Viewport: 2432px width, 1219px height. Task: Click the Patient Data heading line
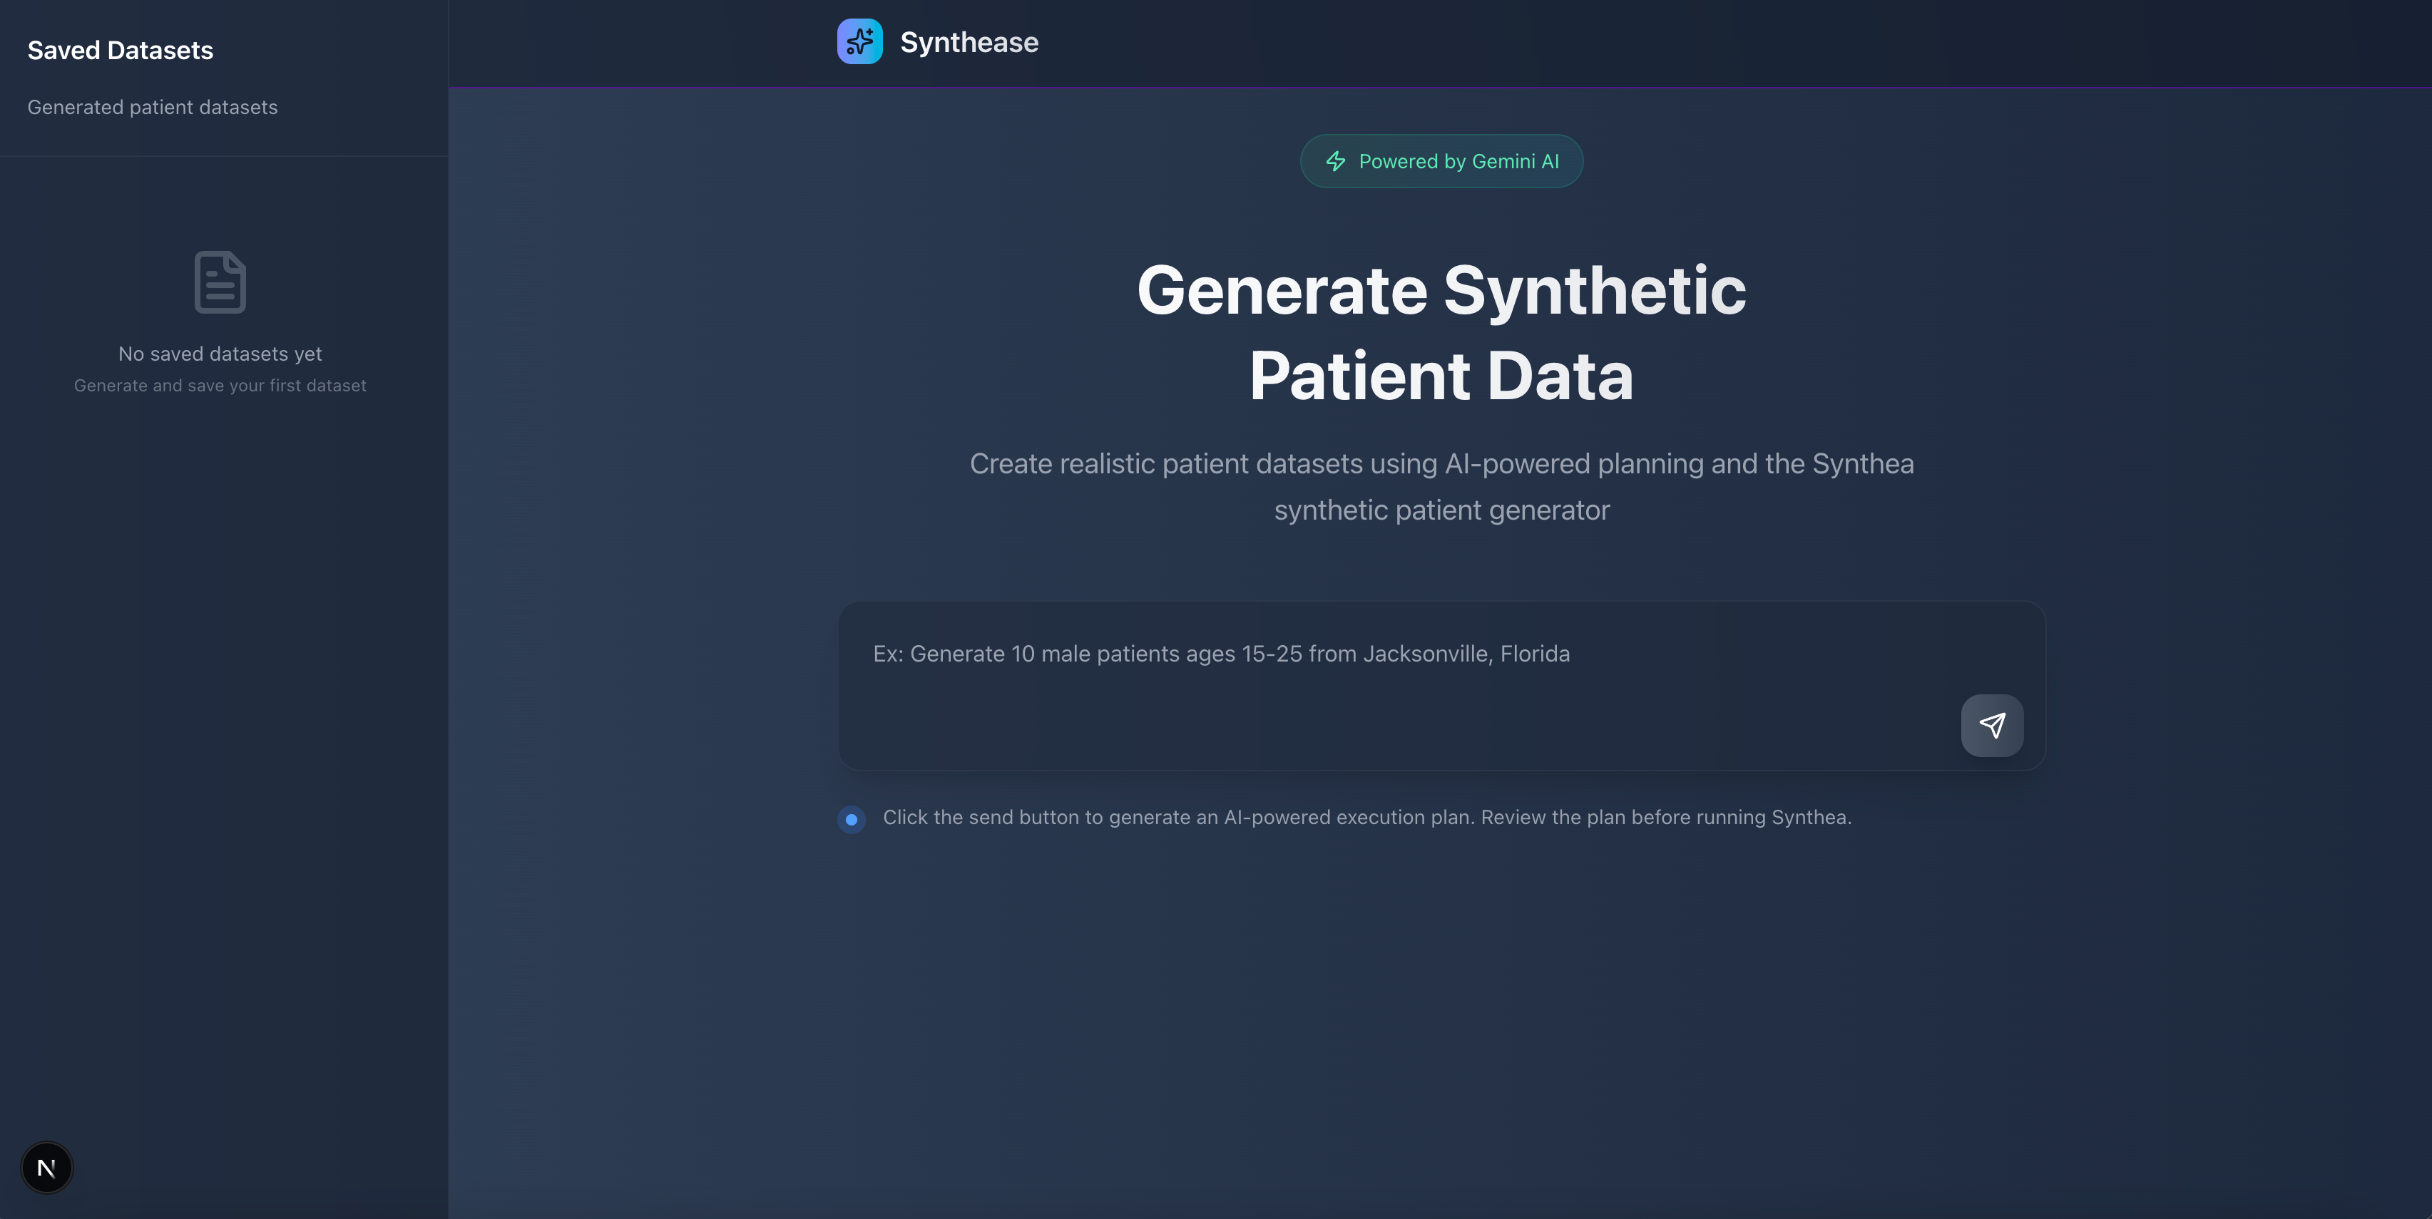pos(1441,376)
